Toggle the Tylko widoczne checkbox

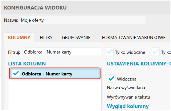(x=109, y=52)
